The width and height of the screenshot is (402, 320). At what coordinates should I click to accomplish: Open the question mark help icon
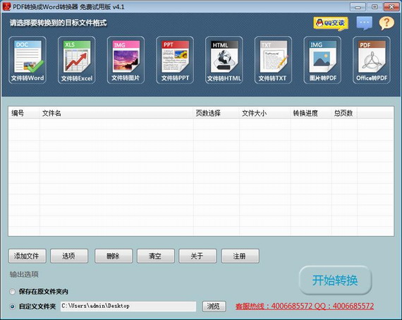click(x=386, y=23)
